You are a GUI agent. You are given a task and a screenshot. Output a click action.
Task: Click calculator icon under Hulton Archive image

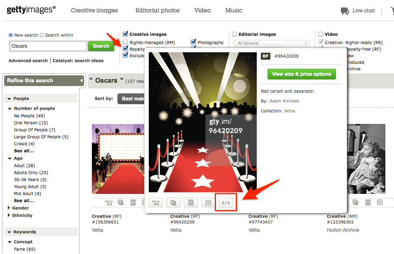[x=368, y=203]
